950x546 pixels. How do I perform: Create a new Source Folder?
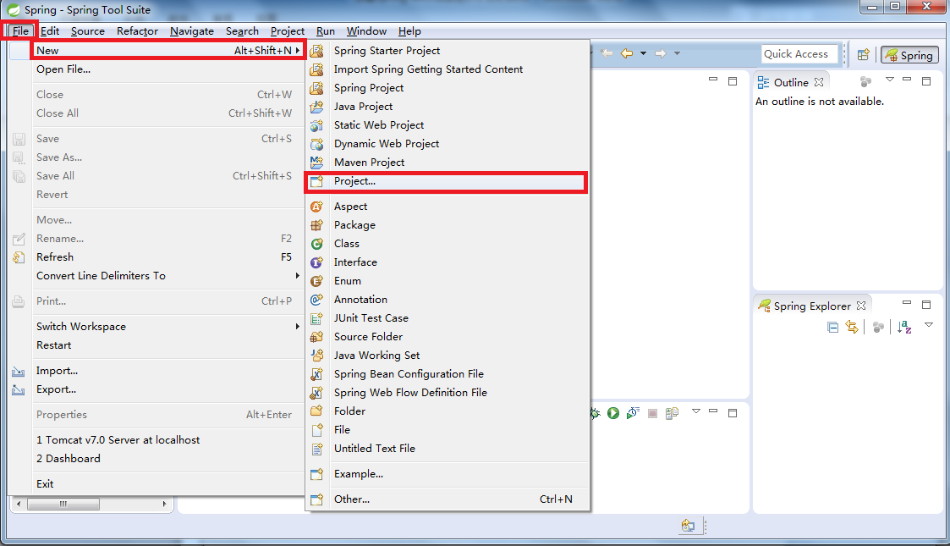pos(447,337)
